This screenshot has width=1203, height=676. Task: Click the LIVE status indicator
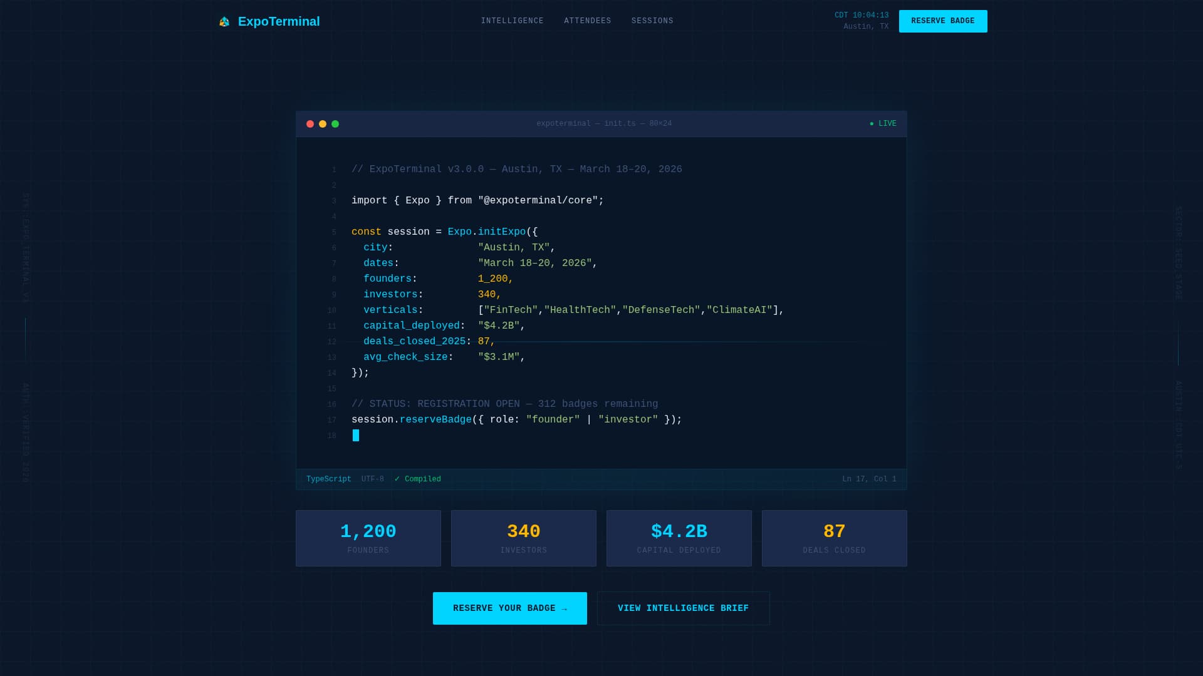click(883, 124)
